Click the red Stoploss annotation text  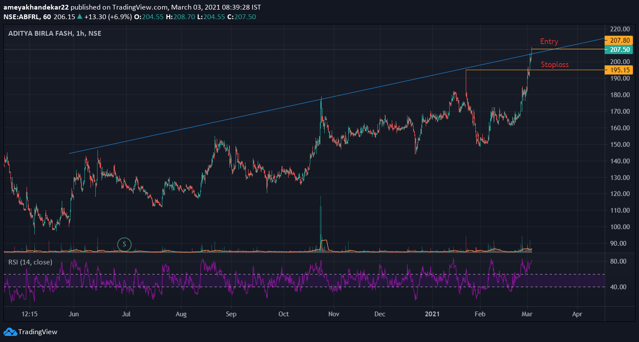[555, 64]
